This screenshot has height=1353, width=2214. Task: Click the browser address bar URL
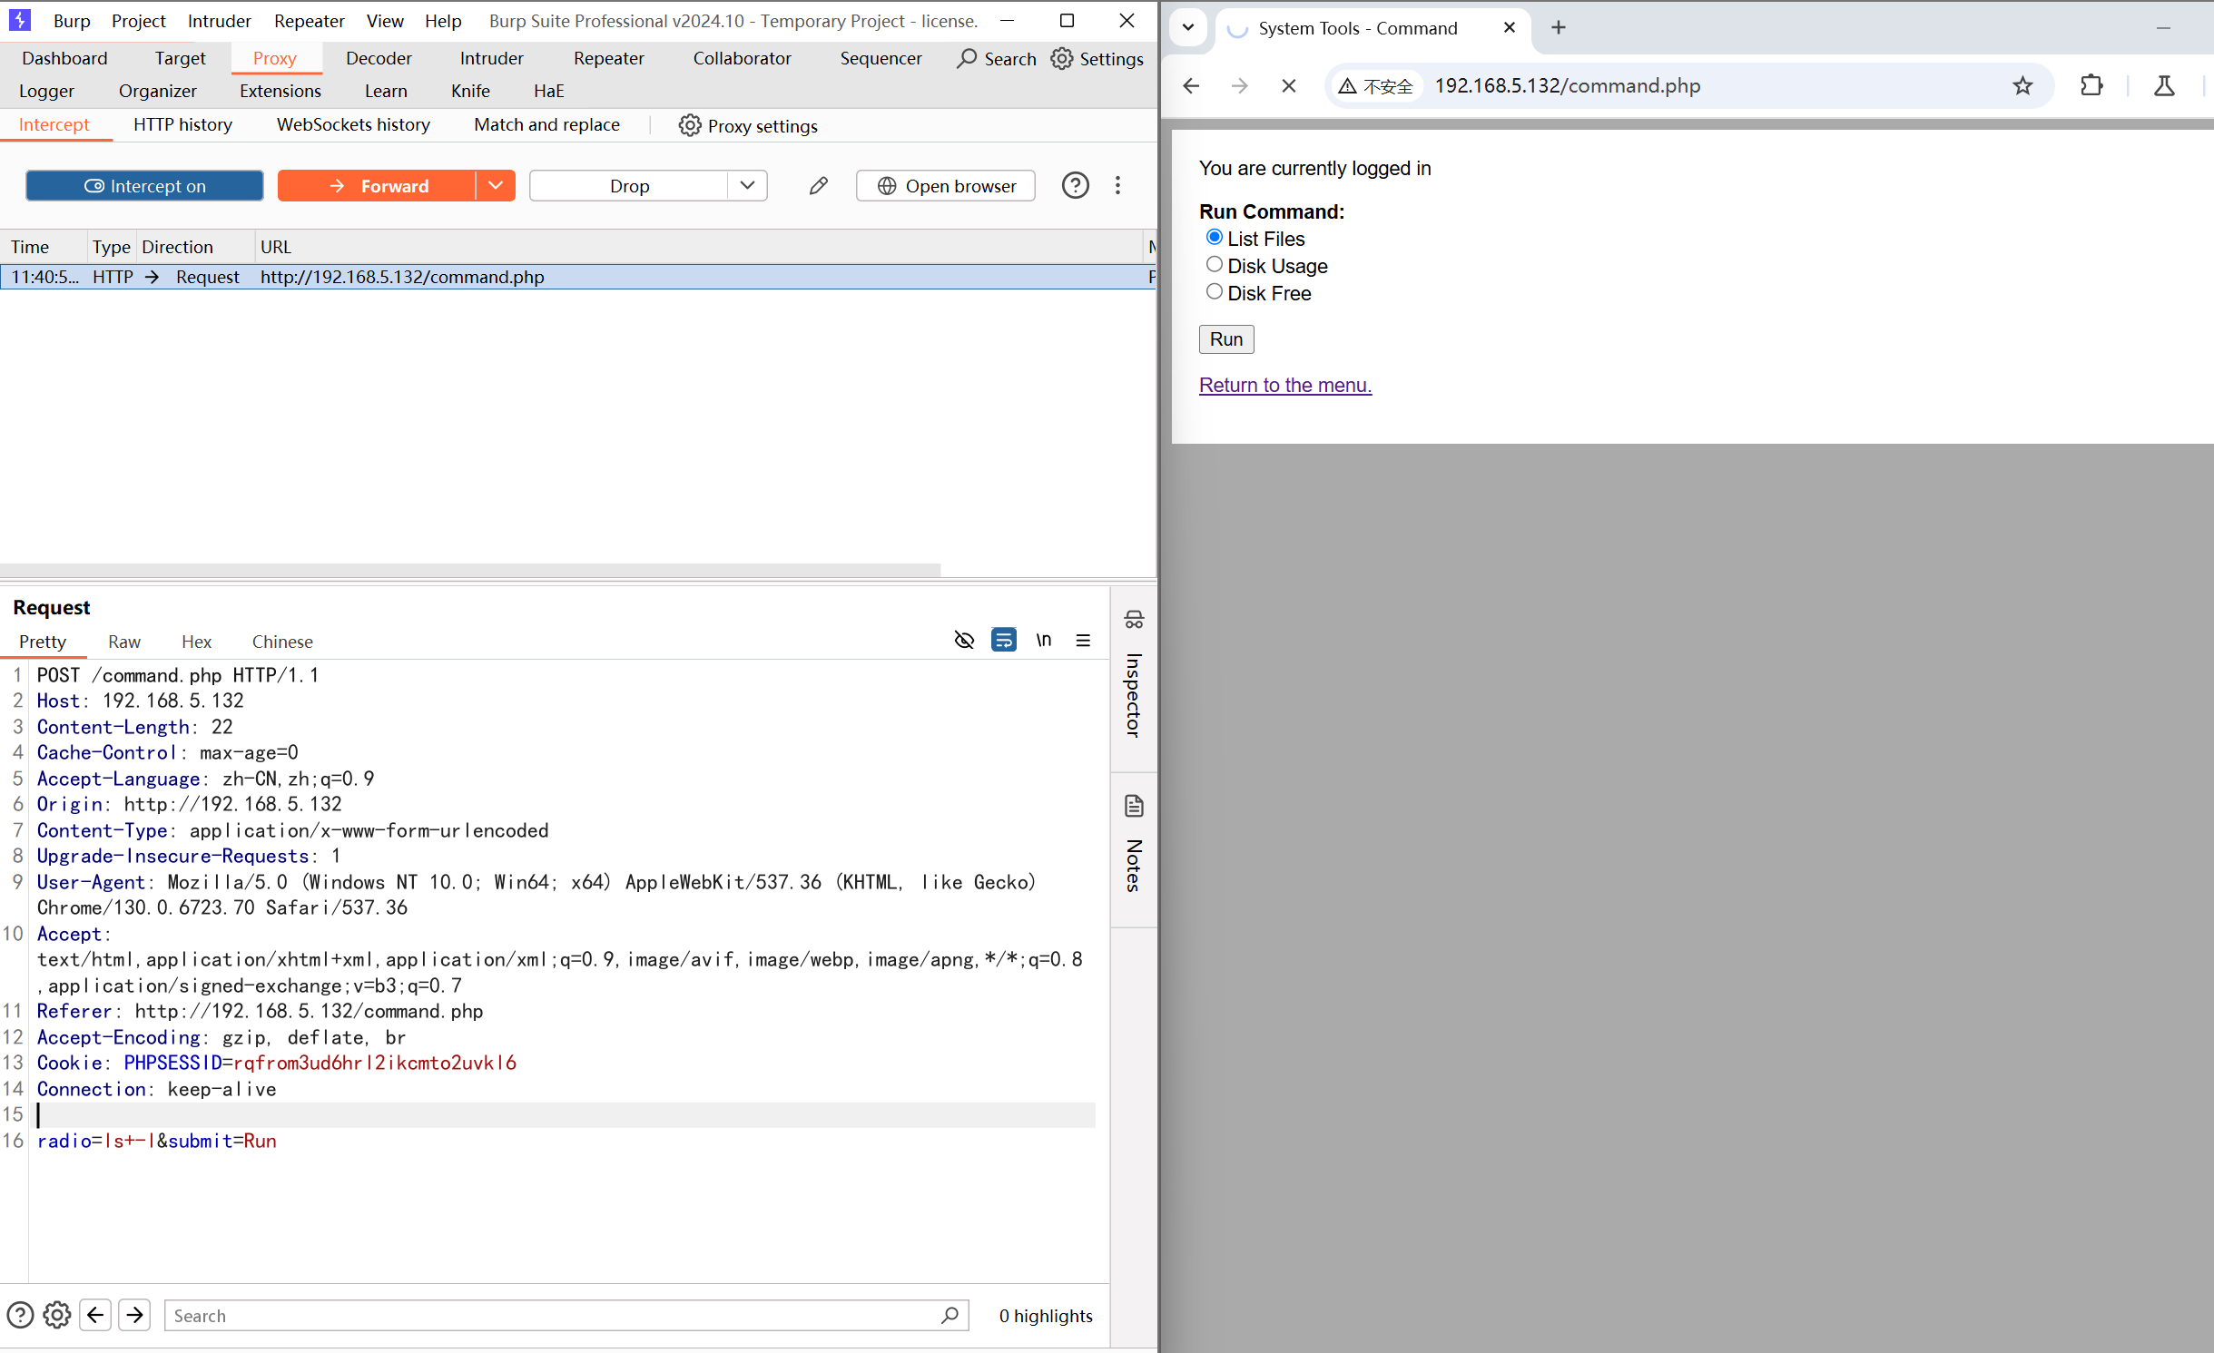point(1568,86)
